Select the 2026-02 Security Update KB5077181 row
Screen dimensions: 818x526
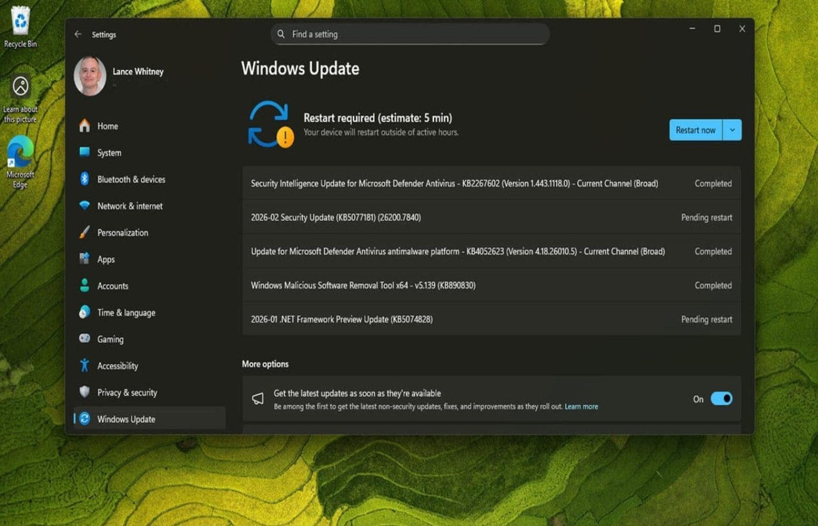491,217
